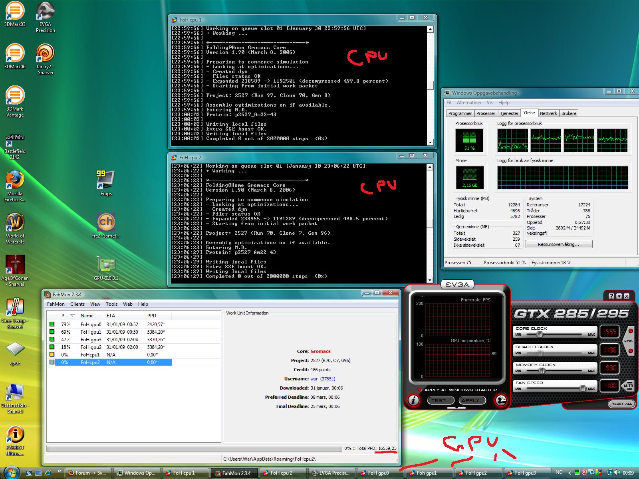Image resolution: width=639 pixels, height=479 pixels.
Task: Expand hidden system tray icons arrow
Action: coord(570,473)
